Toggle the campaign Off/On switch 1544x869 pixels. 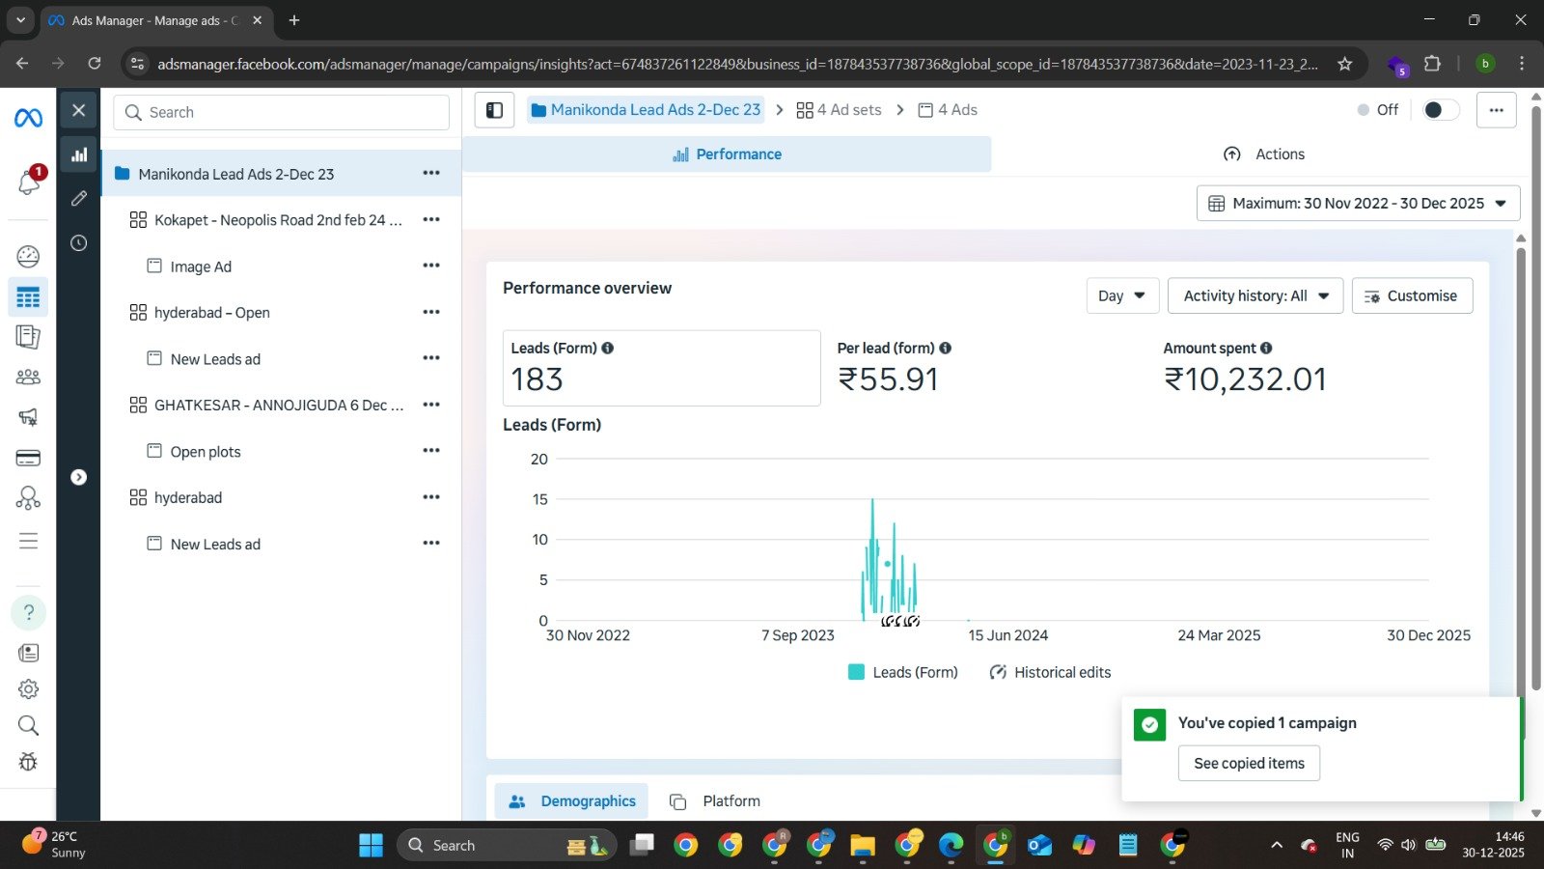pyautogui.click(x=1440, y=110)
